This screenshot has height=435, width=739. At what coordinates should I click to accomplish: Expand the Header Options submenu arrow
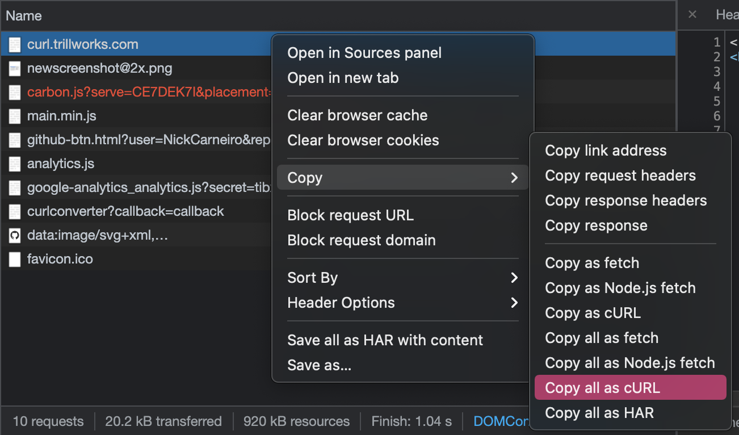point(514,303)
